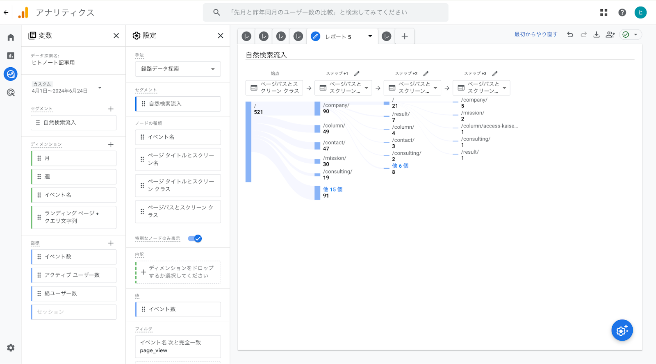This screenshot has height=364, width=656.
Task: Add a new segment with plus icon
Action: (111, 109)
